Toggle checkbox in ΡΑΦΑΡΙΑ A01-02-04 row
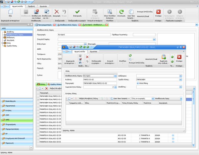The height and width of the screenshot is (155, 199). pyautogui.click(x=173, y=135)
